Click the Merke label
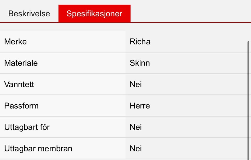 (15, 42)
